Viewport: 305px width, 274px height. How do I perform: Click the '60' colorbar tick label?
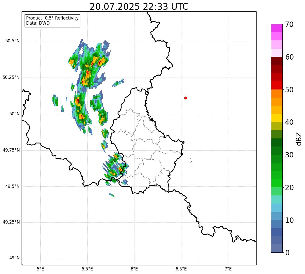pyautogui.click(x=289, y=57)
